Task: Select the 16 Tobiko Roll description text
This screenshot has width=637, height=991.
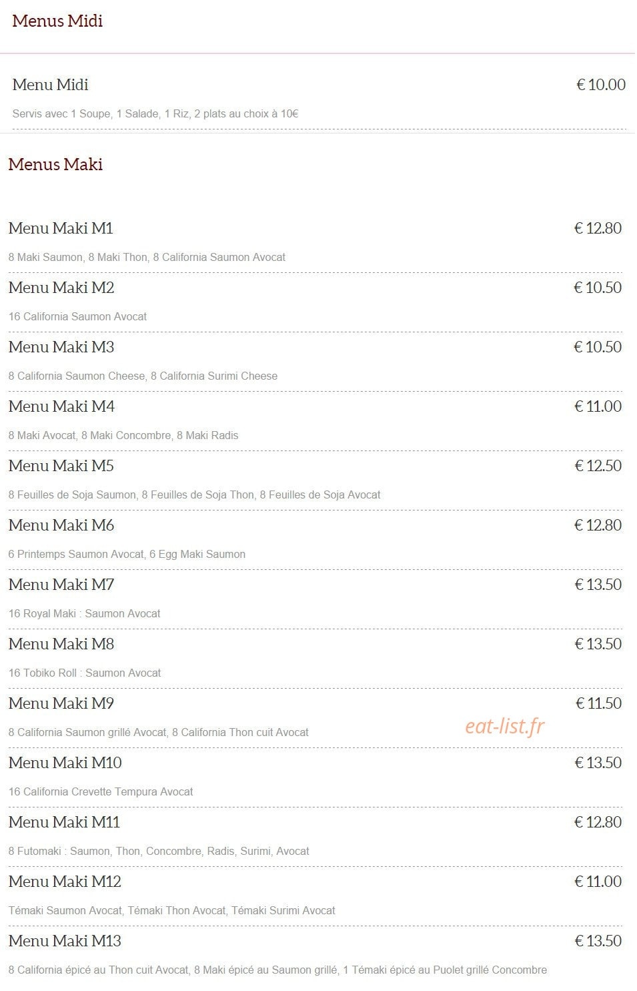Action: (85, 673)
